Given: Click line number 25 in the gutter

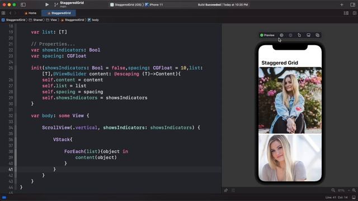Looking at the screenshot, I should 11,68.
